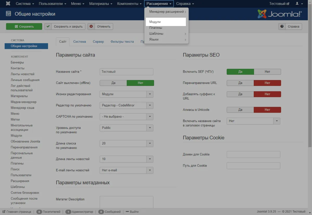This screenshot has height=215, width=312.
Task: Click Сохранить и закрыть button
Action: tap(65, 27)
